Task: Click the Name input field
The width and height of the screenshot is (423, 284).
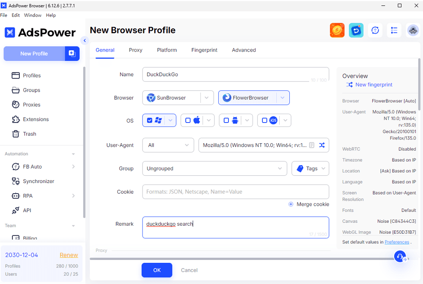Action: (x=236, y=74)
